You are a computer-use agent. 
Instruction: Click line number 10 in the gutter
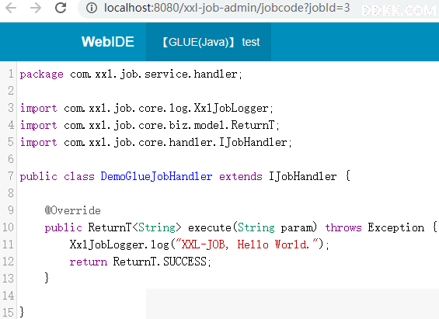pyautogui.click(x=8, y=227)
